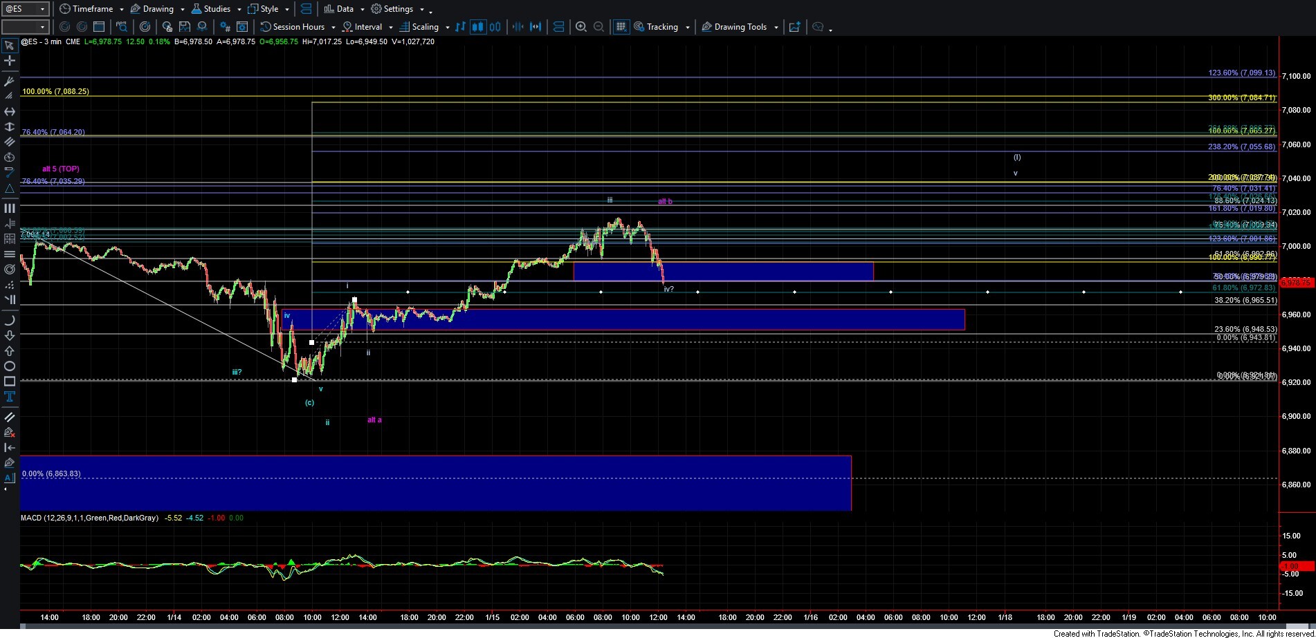
Task: Click the zoom in magnifier icon
Action: point(581,27)
